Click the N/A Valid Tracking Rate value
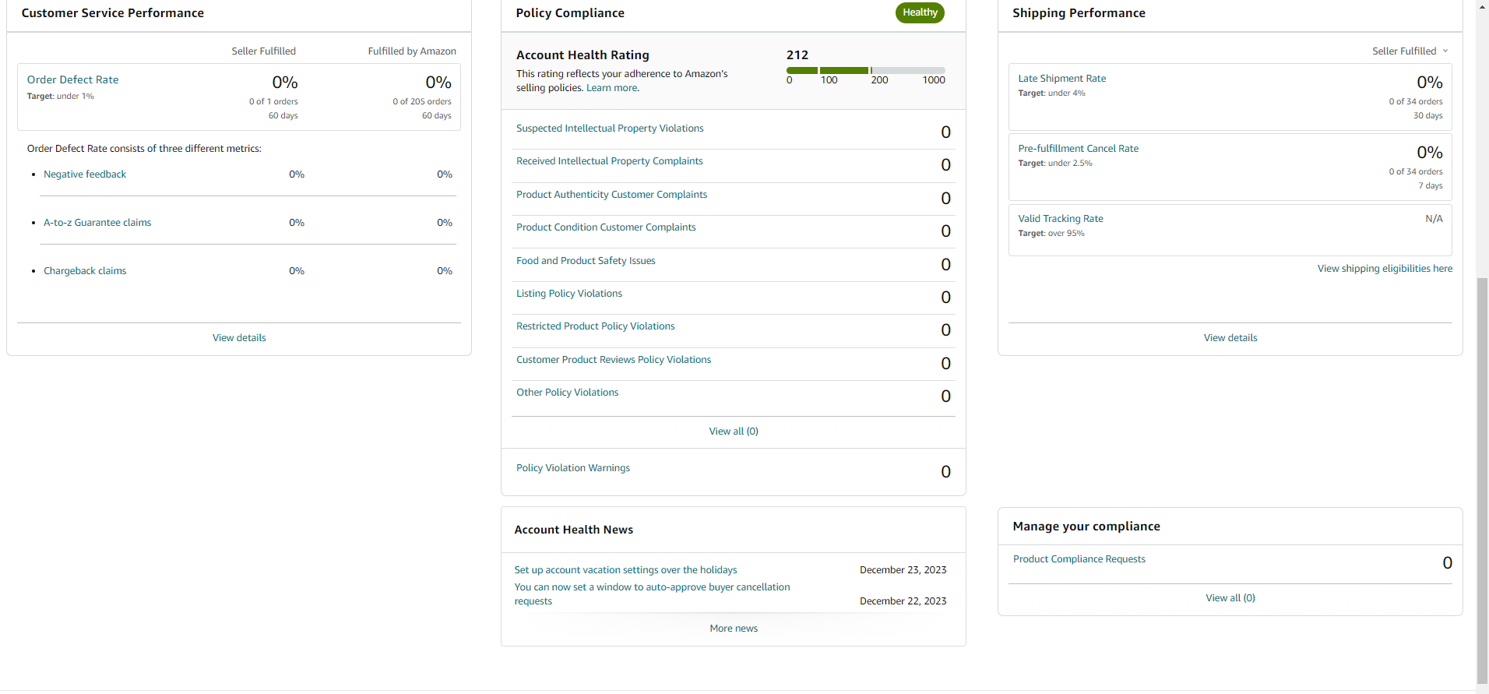This screenshot has width=1489, height=694. coord(1434,219)
